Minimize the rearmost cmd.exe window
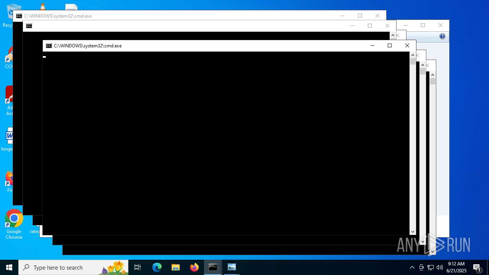The width and height of the screenshot is (489, 275). pos(343,16)
